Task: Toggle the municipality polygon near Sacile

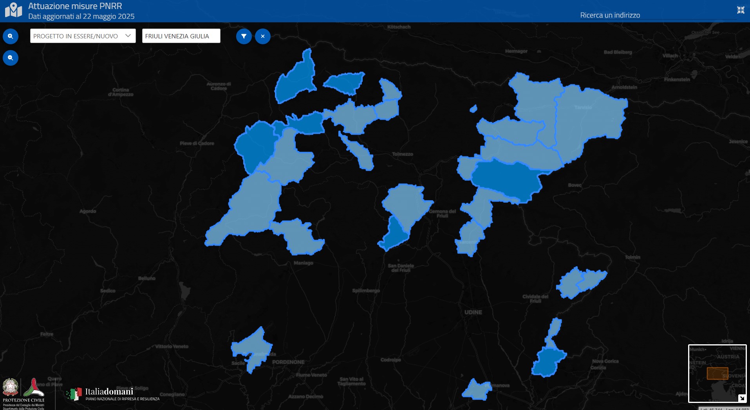Action: pos(253,348)
